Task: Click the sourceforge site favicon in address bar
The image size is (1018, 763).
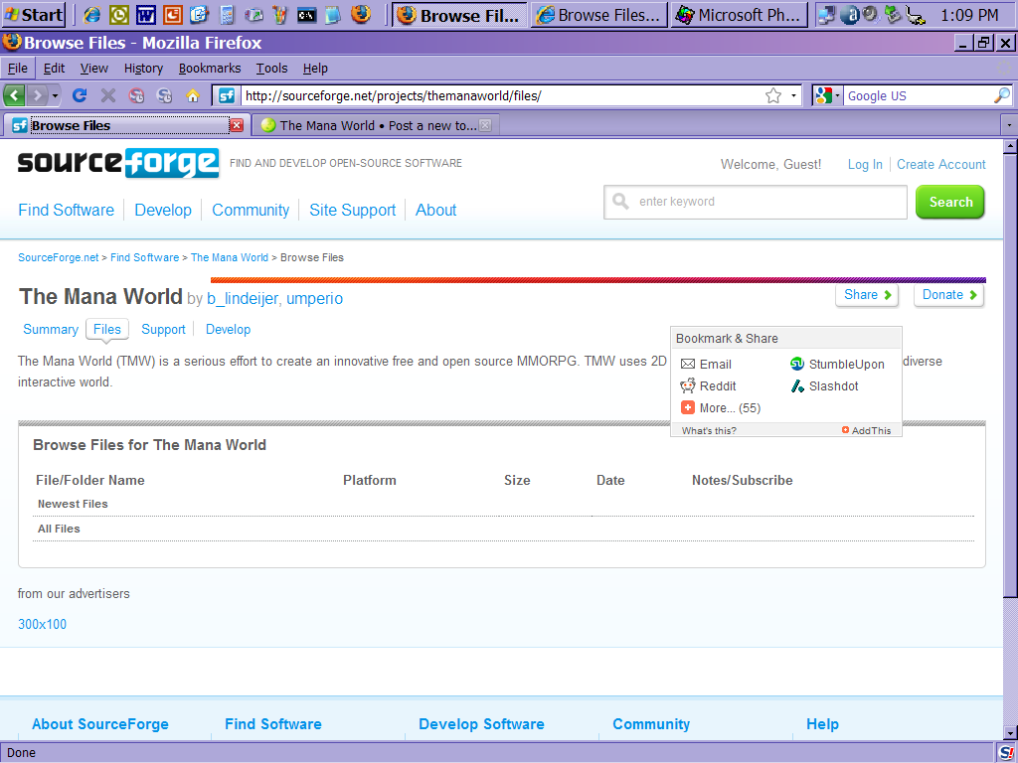Action: (x=226, y=96)
